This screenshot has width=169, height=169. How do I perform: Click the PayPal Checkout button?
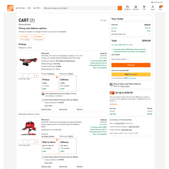point(131,74)
